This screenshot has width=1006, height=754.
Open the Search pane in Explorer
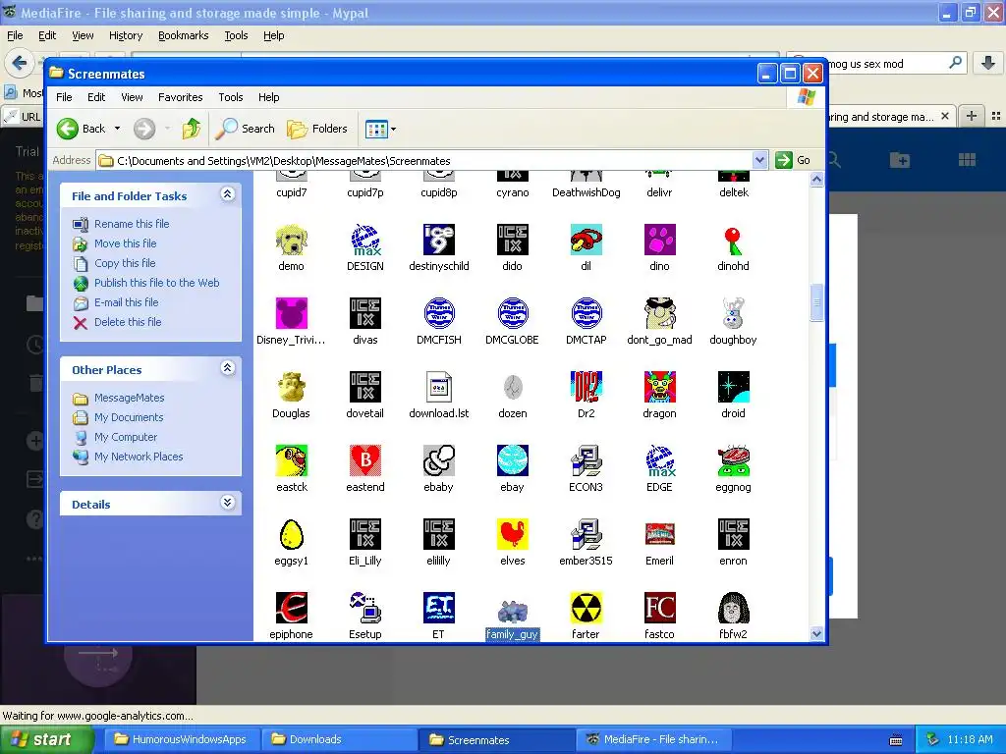pyautogui.click(x=245, y=129)
